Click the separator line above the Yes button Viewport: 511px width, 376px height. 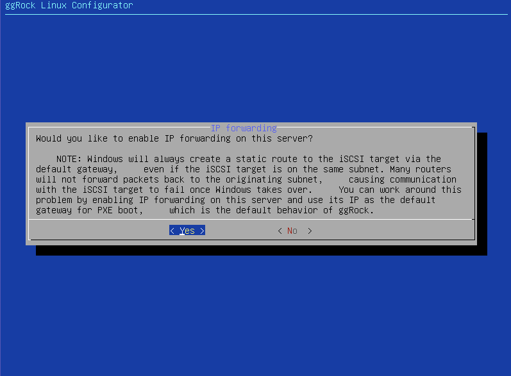(x=251, y=220)
